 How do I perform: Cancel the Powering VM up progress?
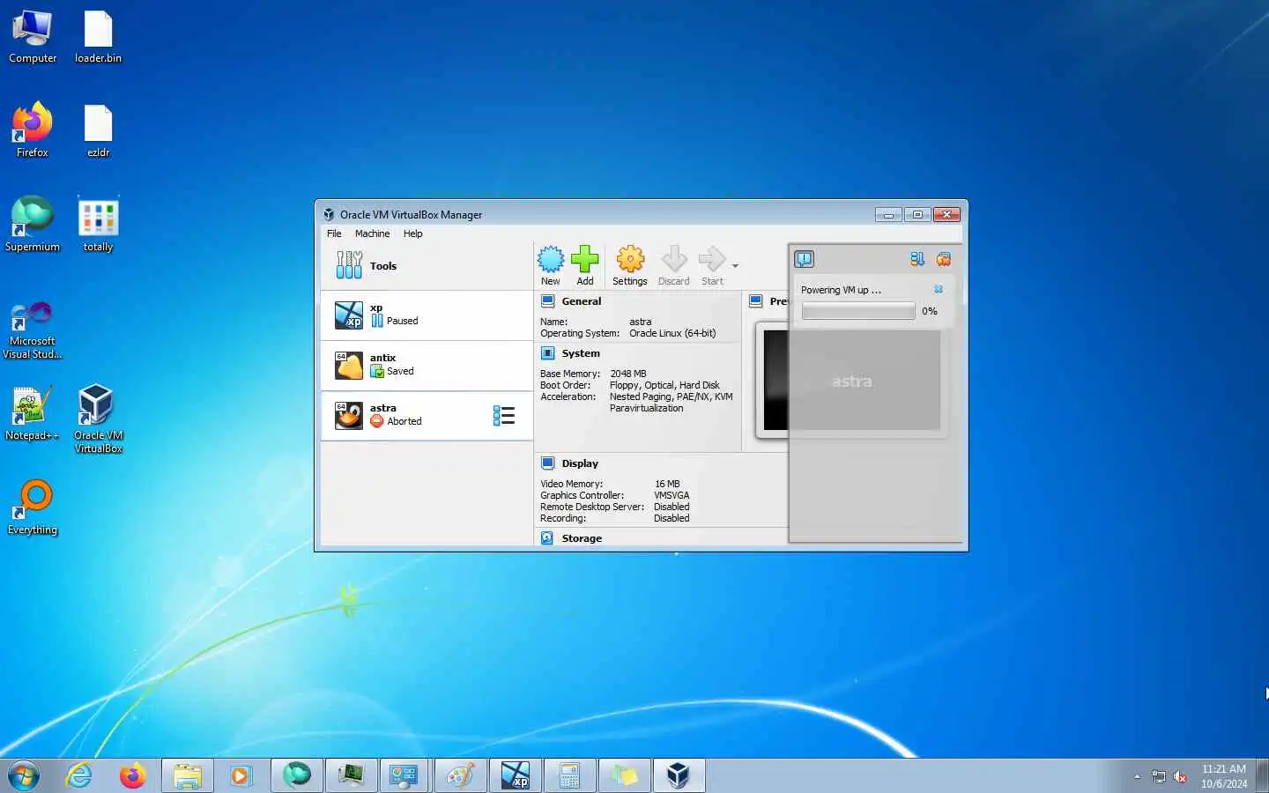[939, 289]
